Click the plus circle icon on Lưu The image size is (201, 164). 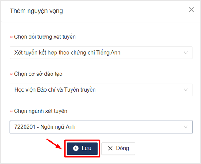(76, 148)
